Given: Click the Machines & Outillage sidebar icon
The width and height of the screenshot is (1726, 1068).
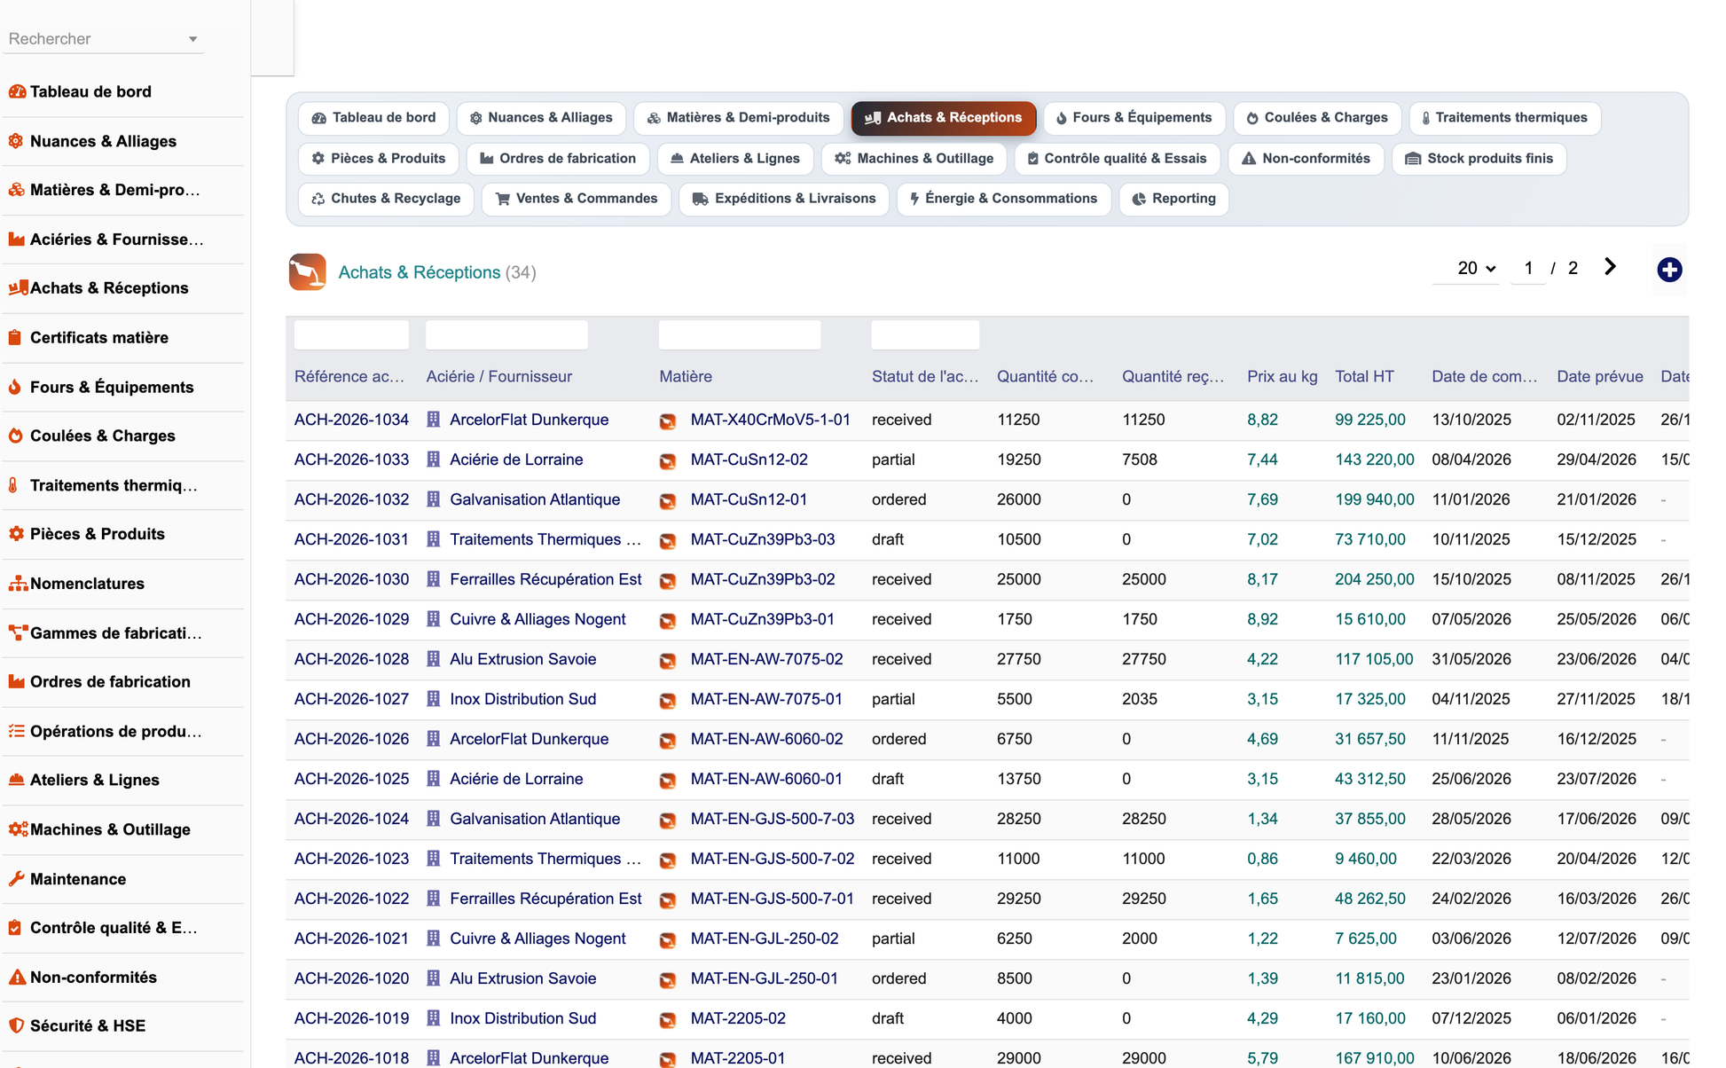Looking at the screenshot, I should click(18, 829).
